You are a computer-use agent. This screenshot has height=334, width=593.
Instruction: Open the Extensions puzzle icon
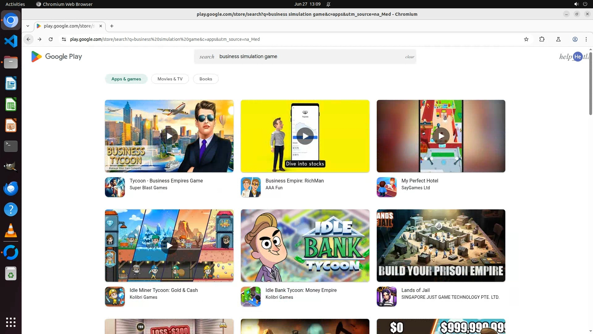coord(542,39)
